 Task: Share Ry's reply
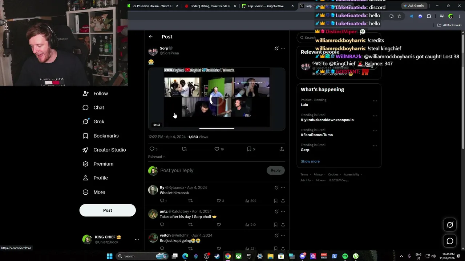[283, 201]
